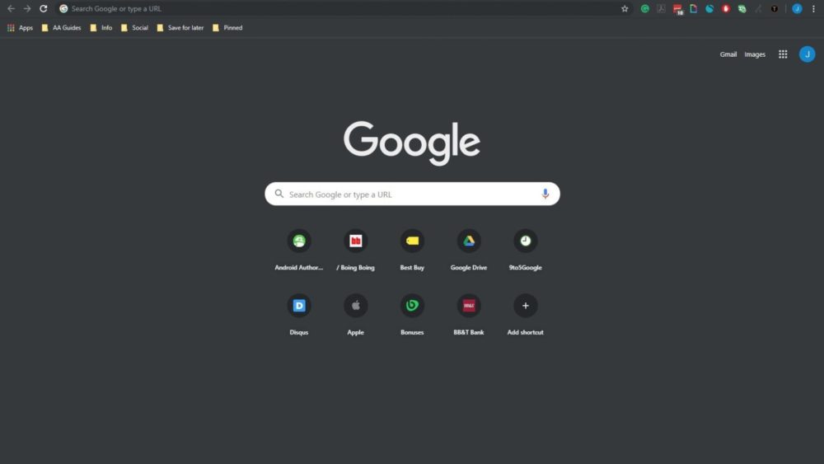This screenshot has height=464, width=824.
Task: Open the red flame extension icon
Action: tap(726, 8)
